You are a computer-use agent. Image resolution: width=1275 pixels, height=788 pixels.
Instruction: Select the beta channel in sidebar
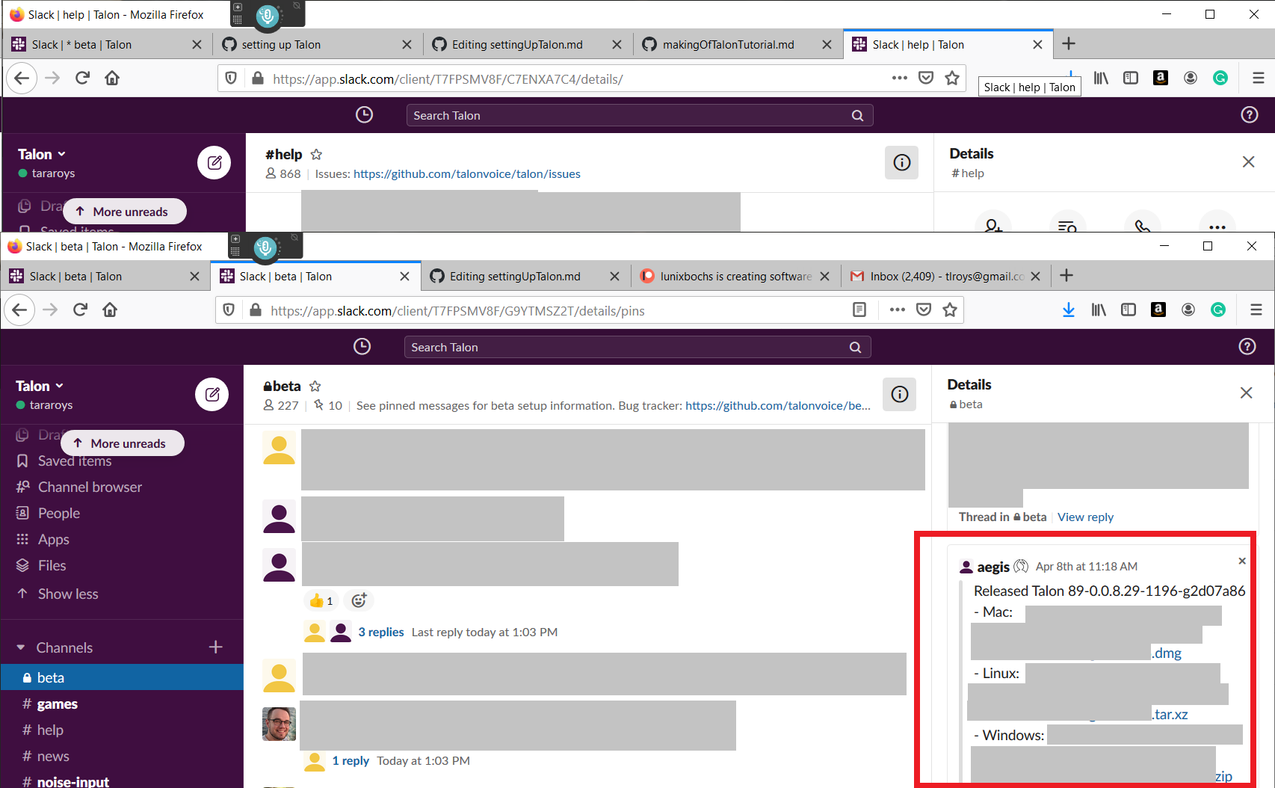(122, 677)
